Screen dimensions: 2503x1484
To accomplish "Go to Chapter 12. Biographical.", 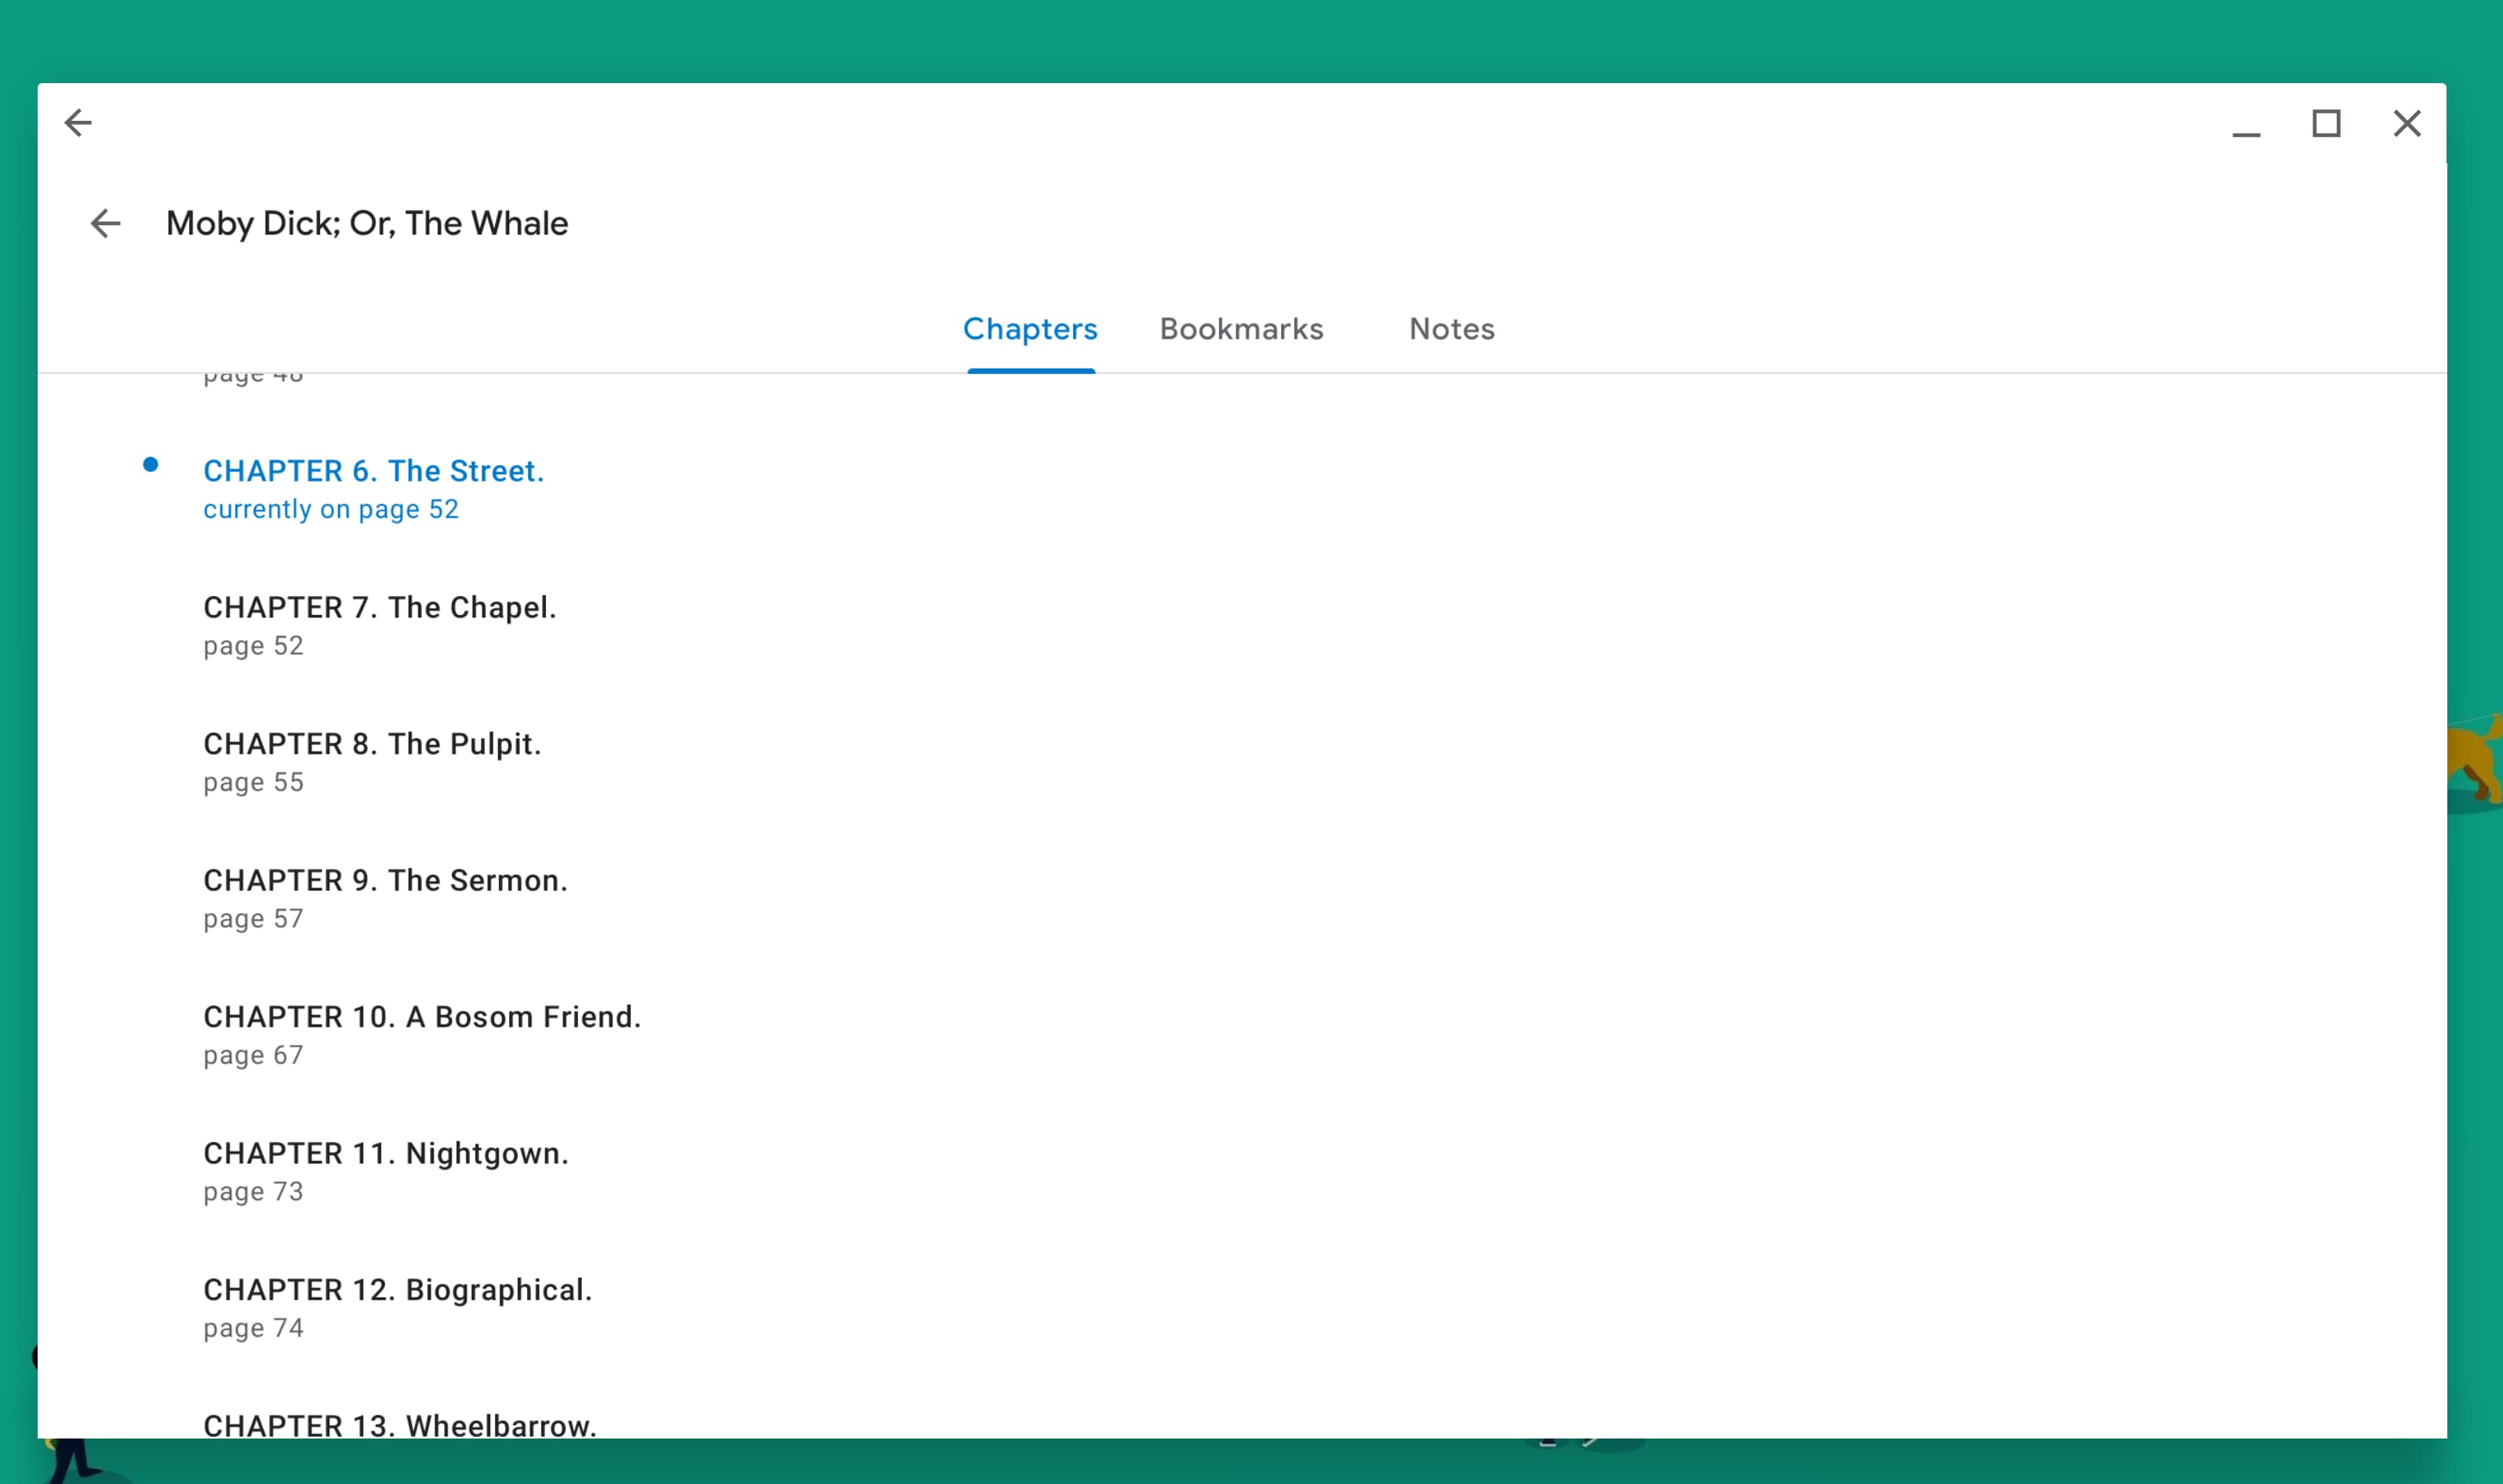I will (398, 1290).
